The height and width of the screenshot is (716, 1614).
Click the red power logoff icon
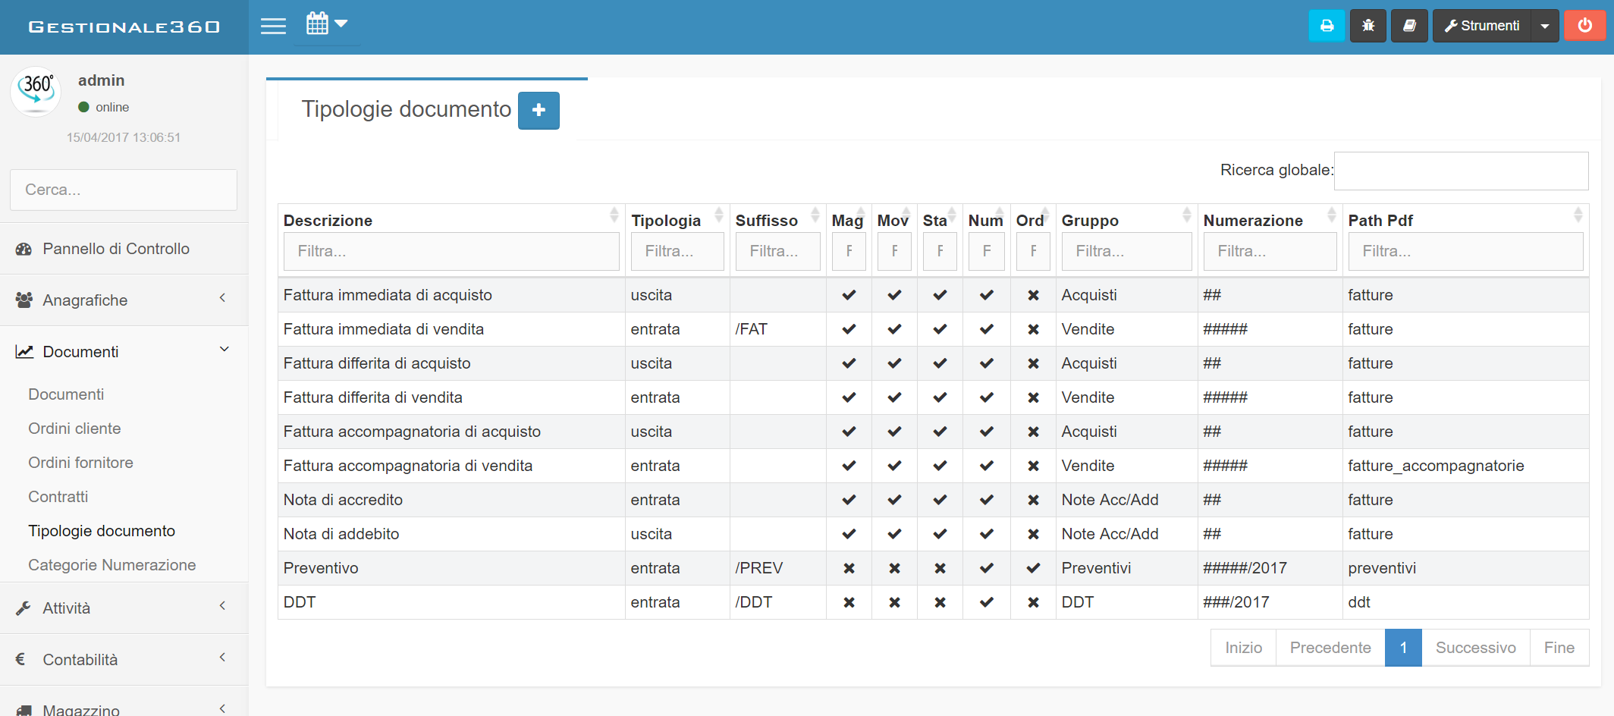click(1585, 25)
